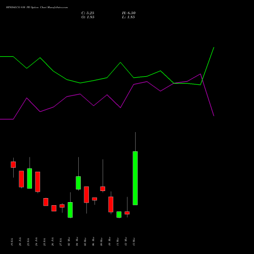Click the red candlestick above 10 Mar
The image size is (254, 254).
tap(111, 204)
